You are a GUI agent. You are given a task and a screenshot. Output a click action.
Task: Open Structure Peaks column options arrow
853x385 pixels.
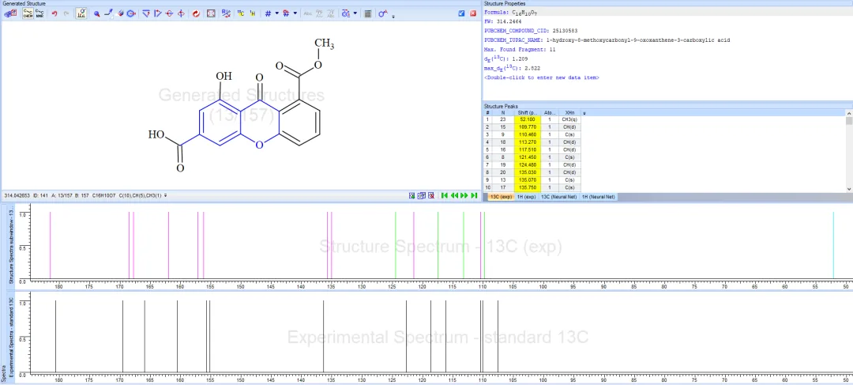tap(584, 113)
